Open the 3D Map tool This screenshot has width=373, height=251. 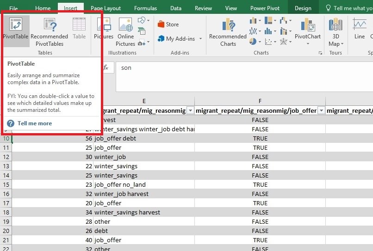(x=336, y=32)
